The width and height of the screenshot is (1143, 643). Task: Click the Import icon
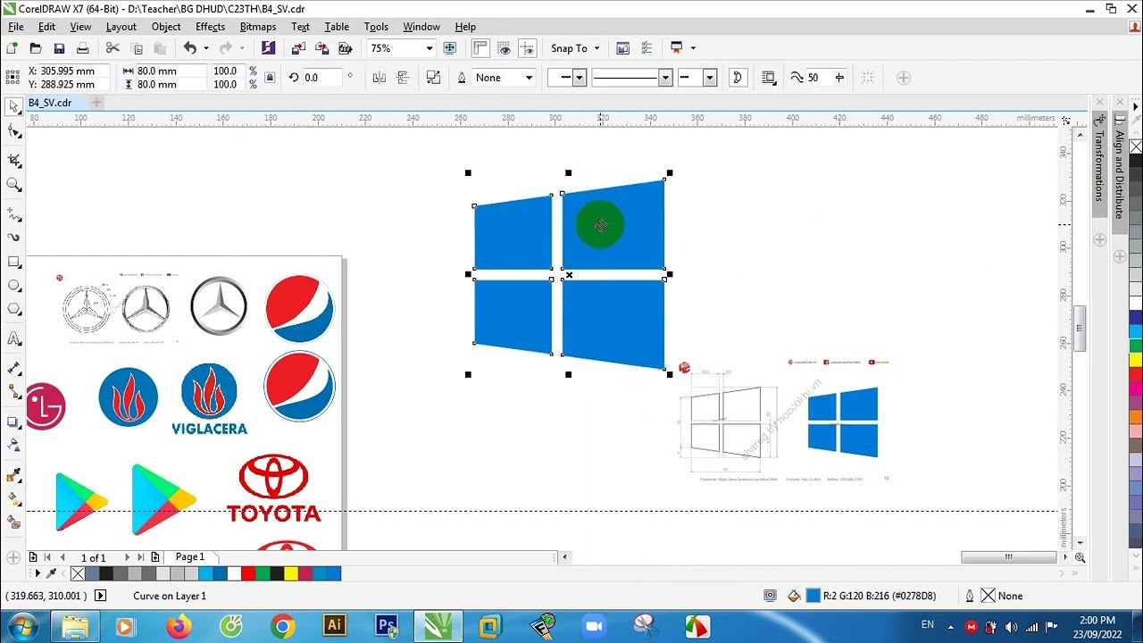pyautogui.click(x=298, y=48)
